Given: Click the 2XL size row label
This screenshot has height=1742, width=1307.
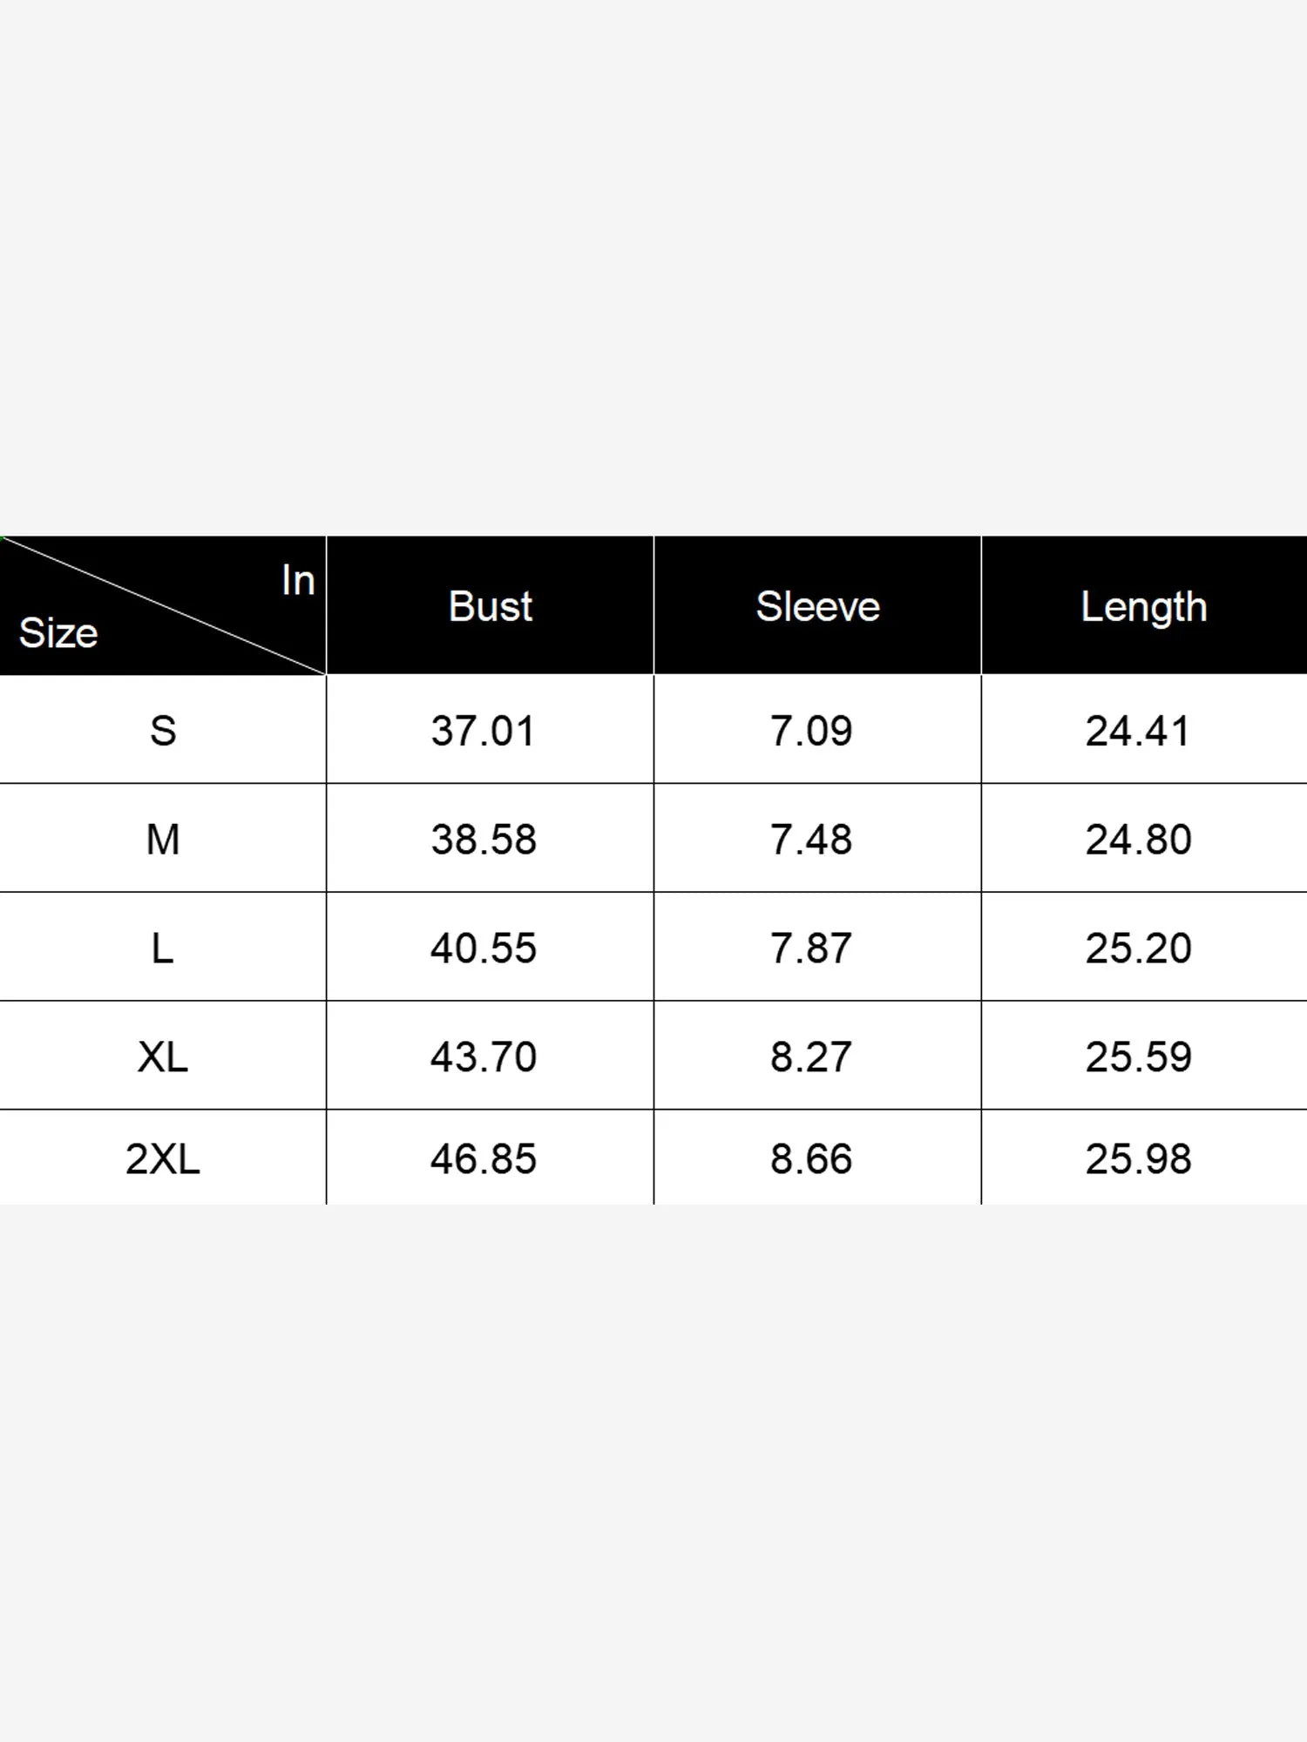Looking at the screenshot, I should [x=163, y=1159].
